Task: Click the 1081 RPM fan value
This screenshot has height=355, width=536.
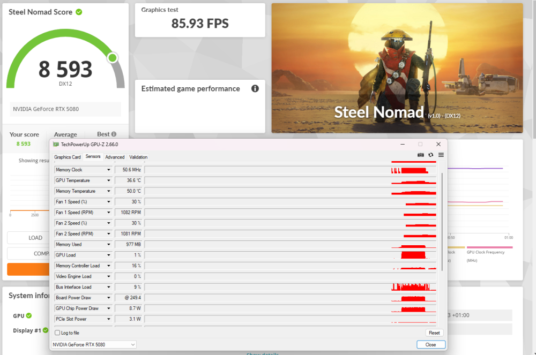Action: coord(129,234)
